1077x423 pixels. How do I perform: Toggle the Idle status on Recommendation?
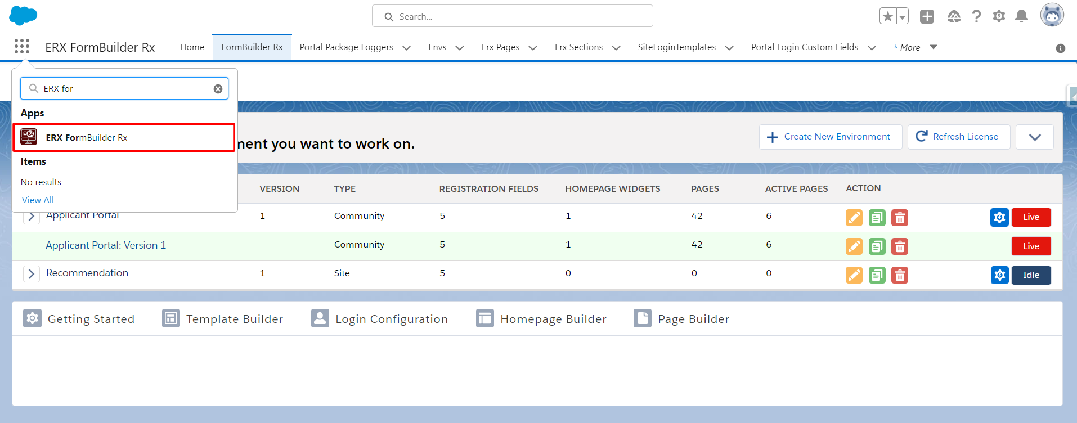point(1031,275)
